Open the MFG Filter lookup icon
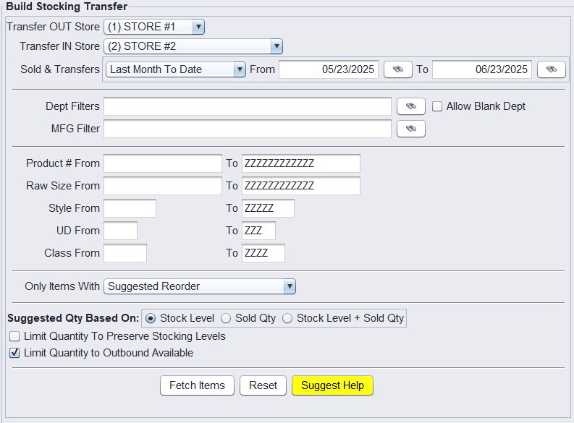The image size is (574, 423). tap(411, 129)
